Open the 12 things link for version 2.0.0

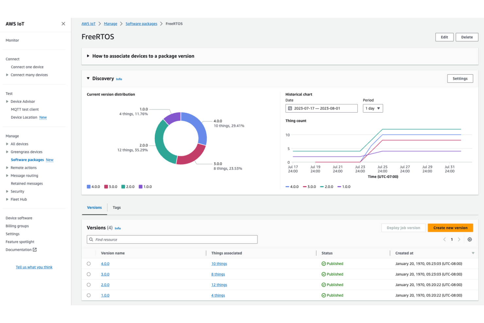point(219,285)
